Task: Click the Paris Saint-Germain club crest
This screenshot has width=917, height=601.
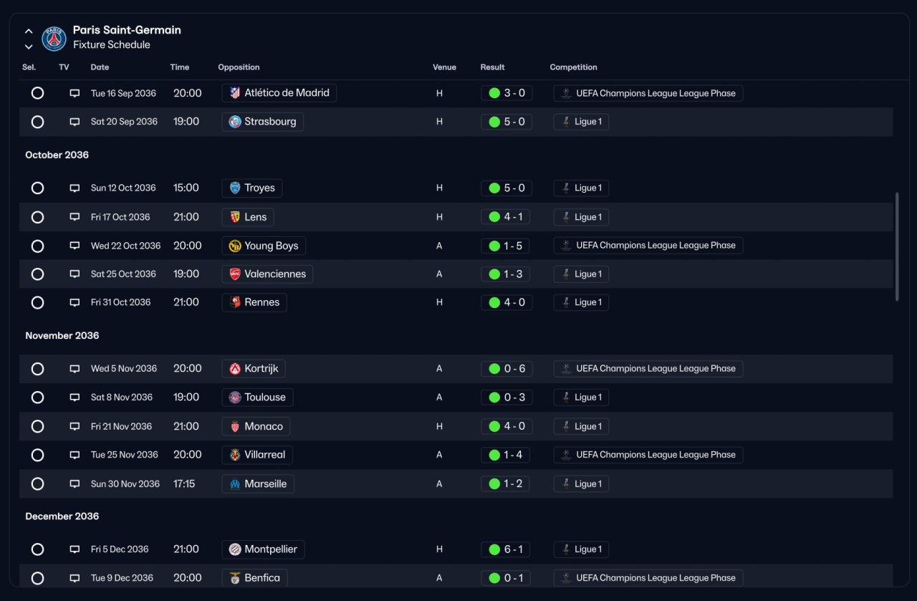Action: (54, 39)
